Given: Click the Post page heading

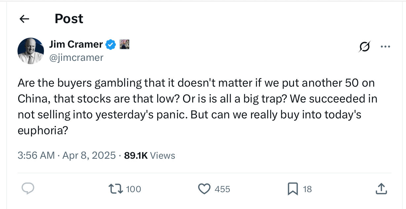Looking at the screenshot, I should point(69,19).
